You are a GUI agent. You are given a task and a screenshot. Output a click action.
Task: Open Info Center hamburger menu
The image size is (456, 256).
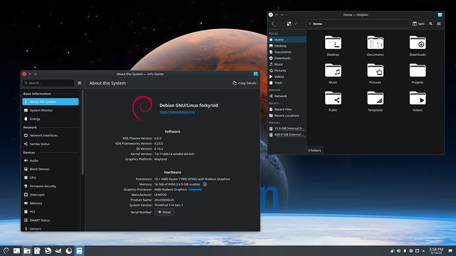point(79,83)
